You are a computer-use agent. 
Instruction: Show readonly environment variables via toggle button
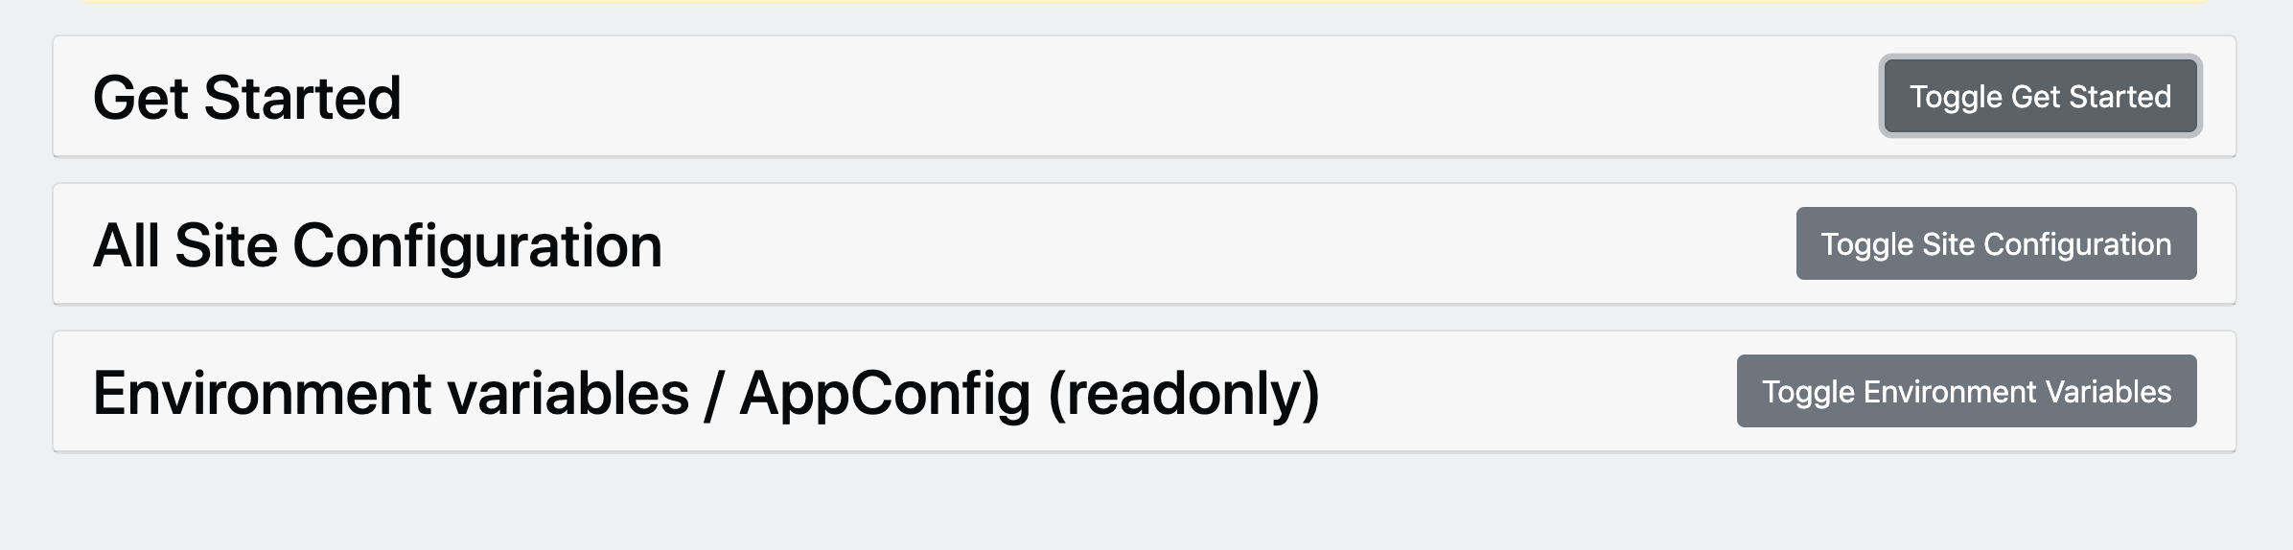1966,392
